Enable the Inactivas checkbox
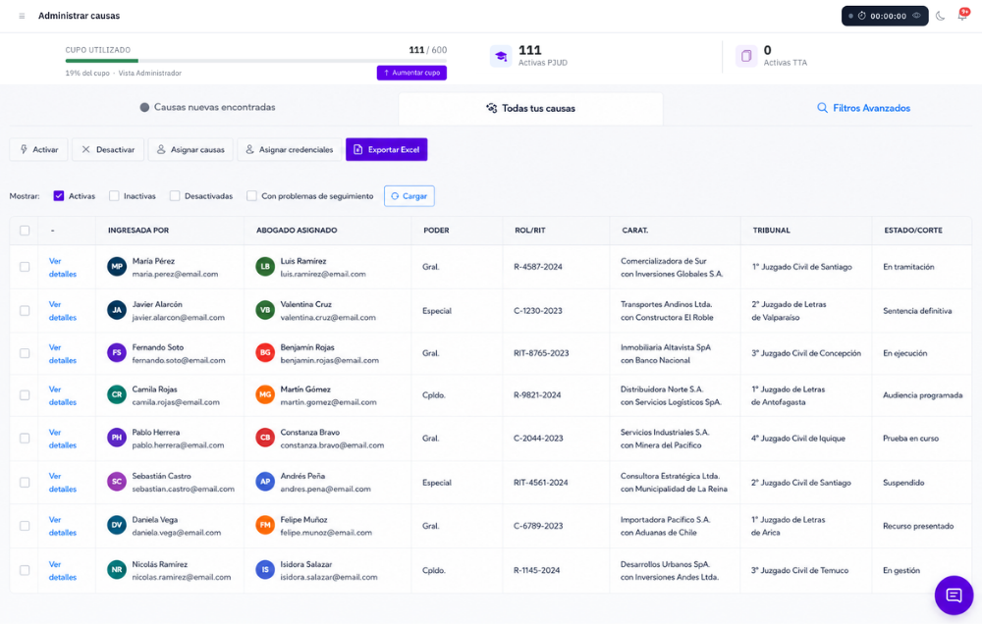Viewport: 982px width, 624px height. click(x=114, y=196)
